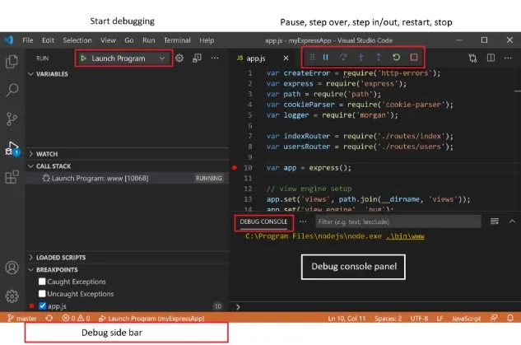Stop the debug session
The height and width of the screenshot is (345, 521).
414,57
